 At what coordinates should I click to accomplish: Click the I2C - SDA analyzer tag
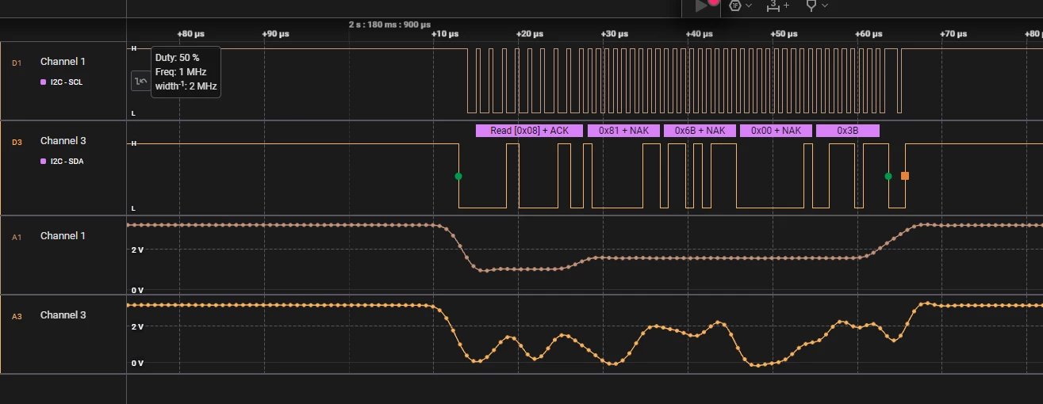pyautogui.click(x=68, y=162)
